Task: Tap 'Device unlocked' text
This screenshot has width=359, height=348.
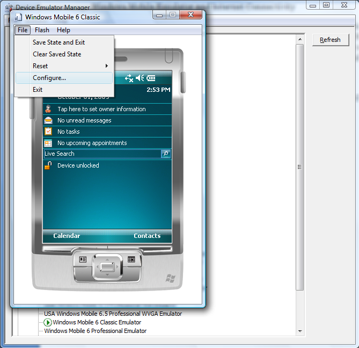Action: click(78, 165)
